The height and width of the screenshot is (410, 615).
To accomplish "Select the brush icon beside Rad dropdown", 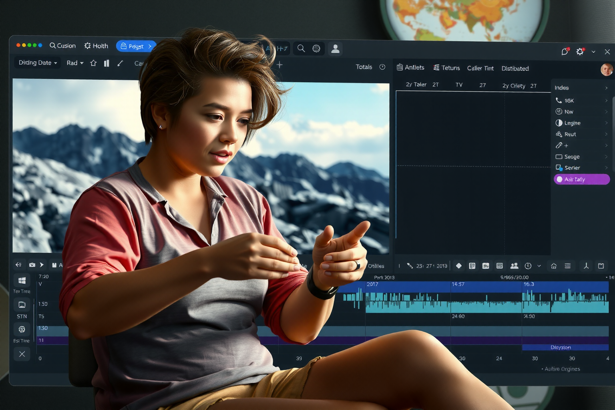I will pos(120,63).
